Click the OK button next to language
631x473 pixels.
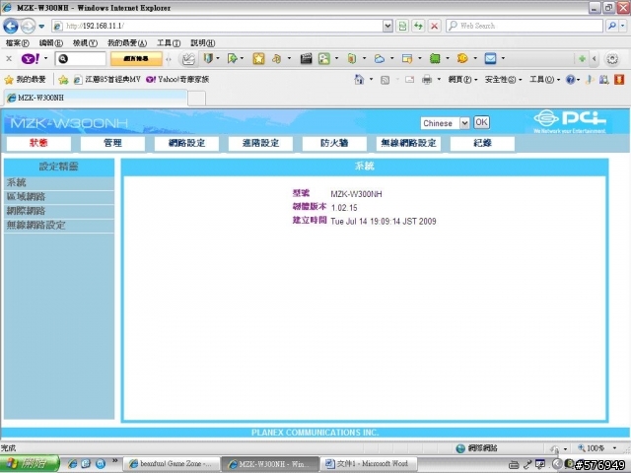click(481, 122)
